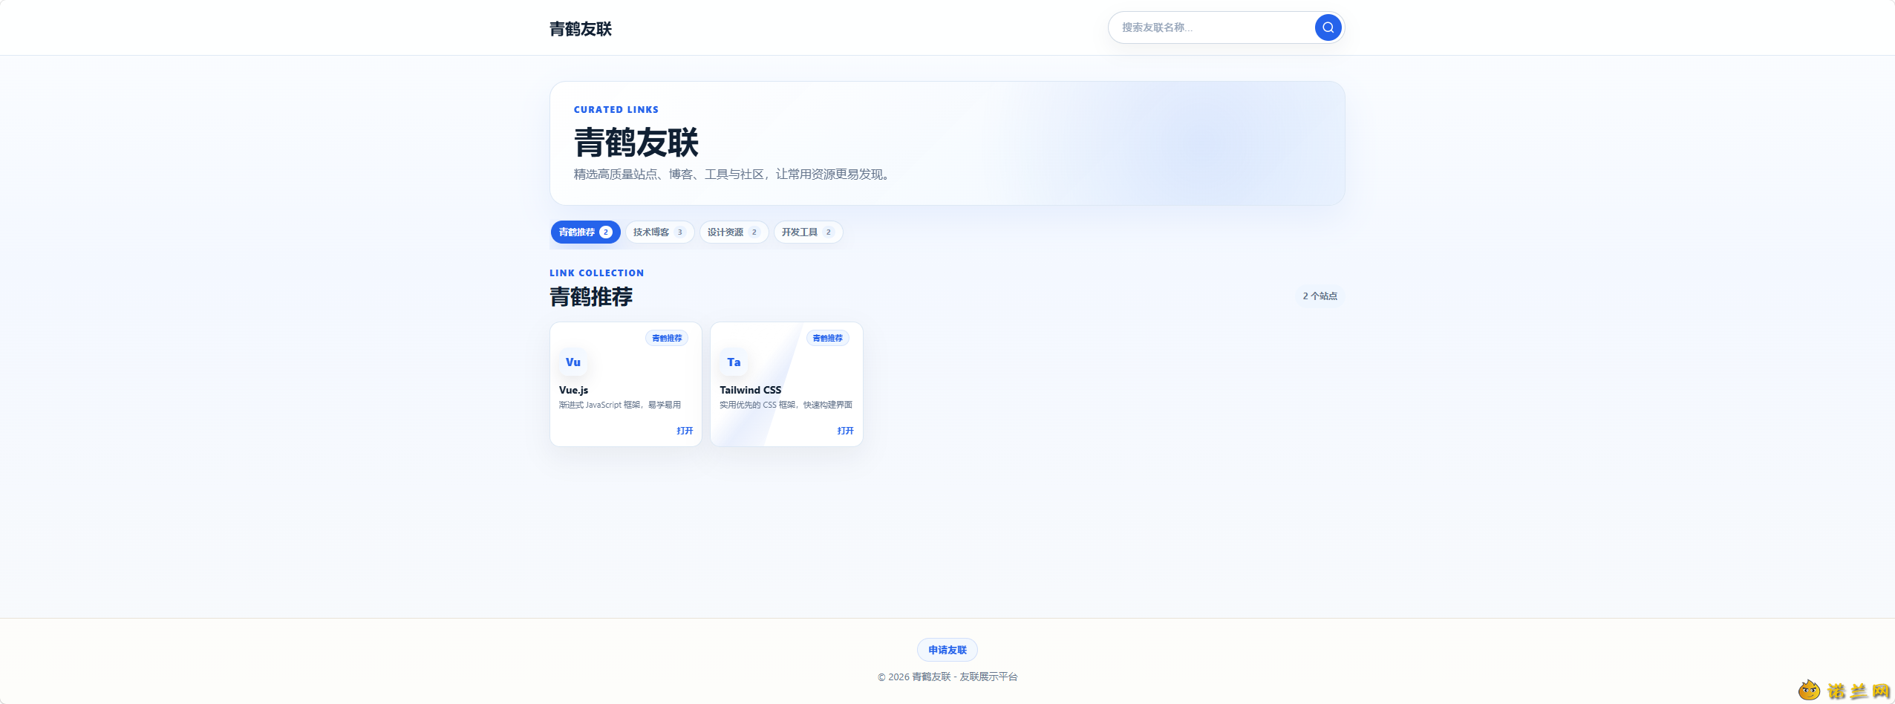Click the © 2026 青鹤友联 footer text
1895x704 pixels.
tap(947, 677)
